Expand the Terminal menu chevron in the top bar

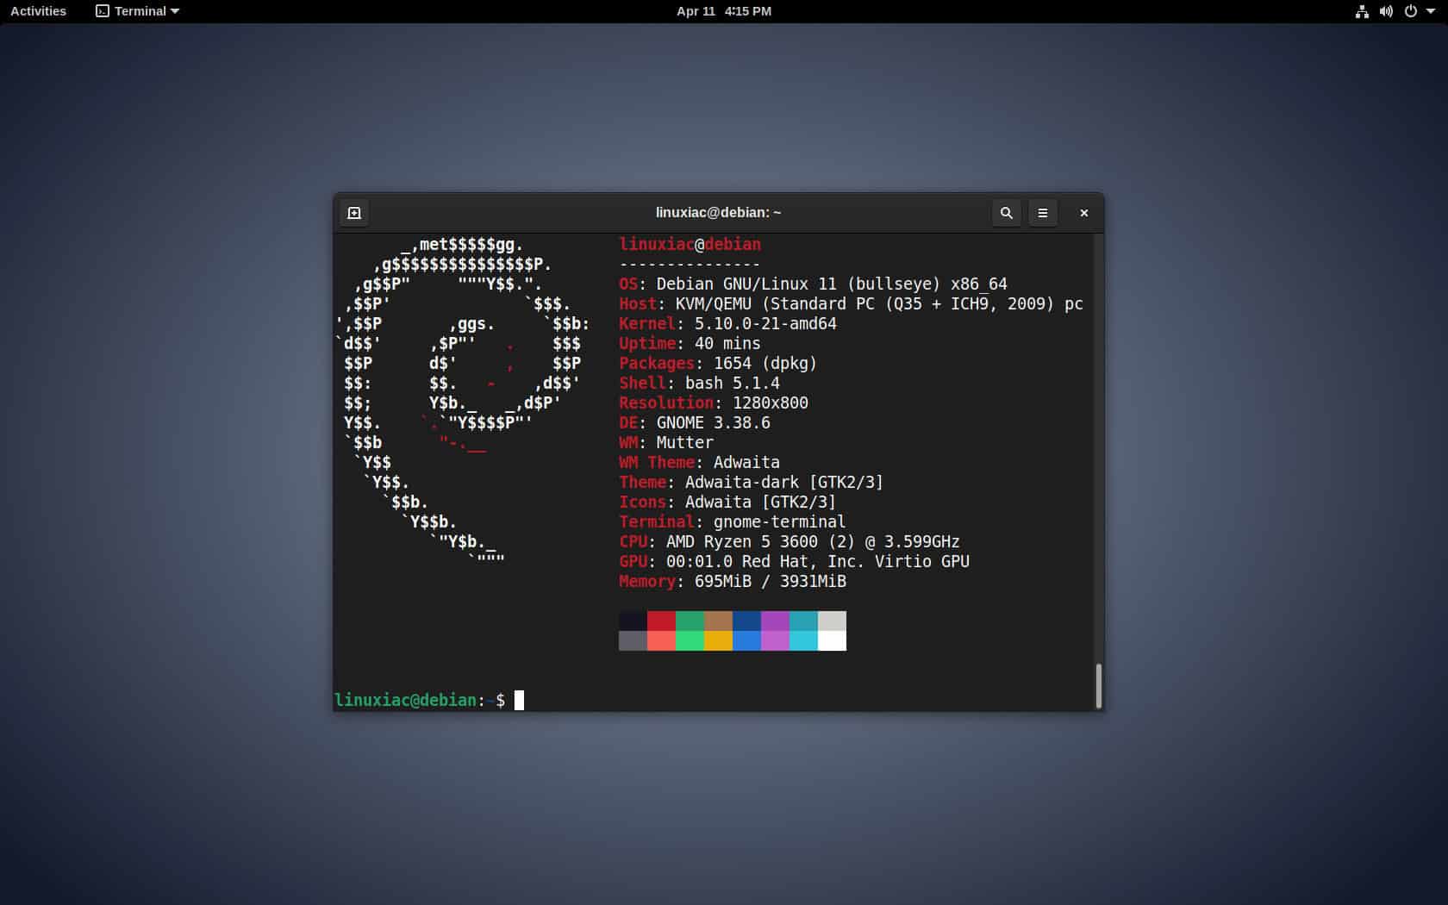pyautogui.click(x=176, y=11)
